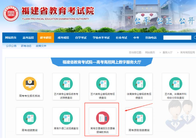Select the highlighted 研考研招 tab
This screenshot has height=140, width=196.
coord(46,38)
